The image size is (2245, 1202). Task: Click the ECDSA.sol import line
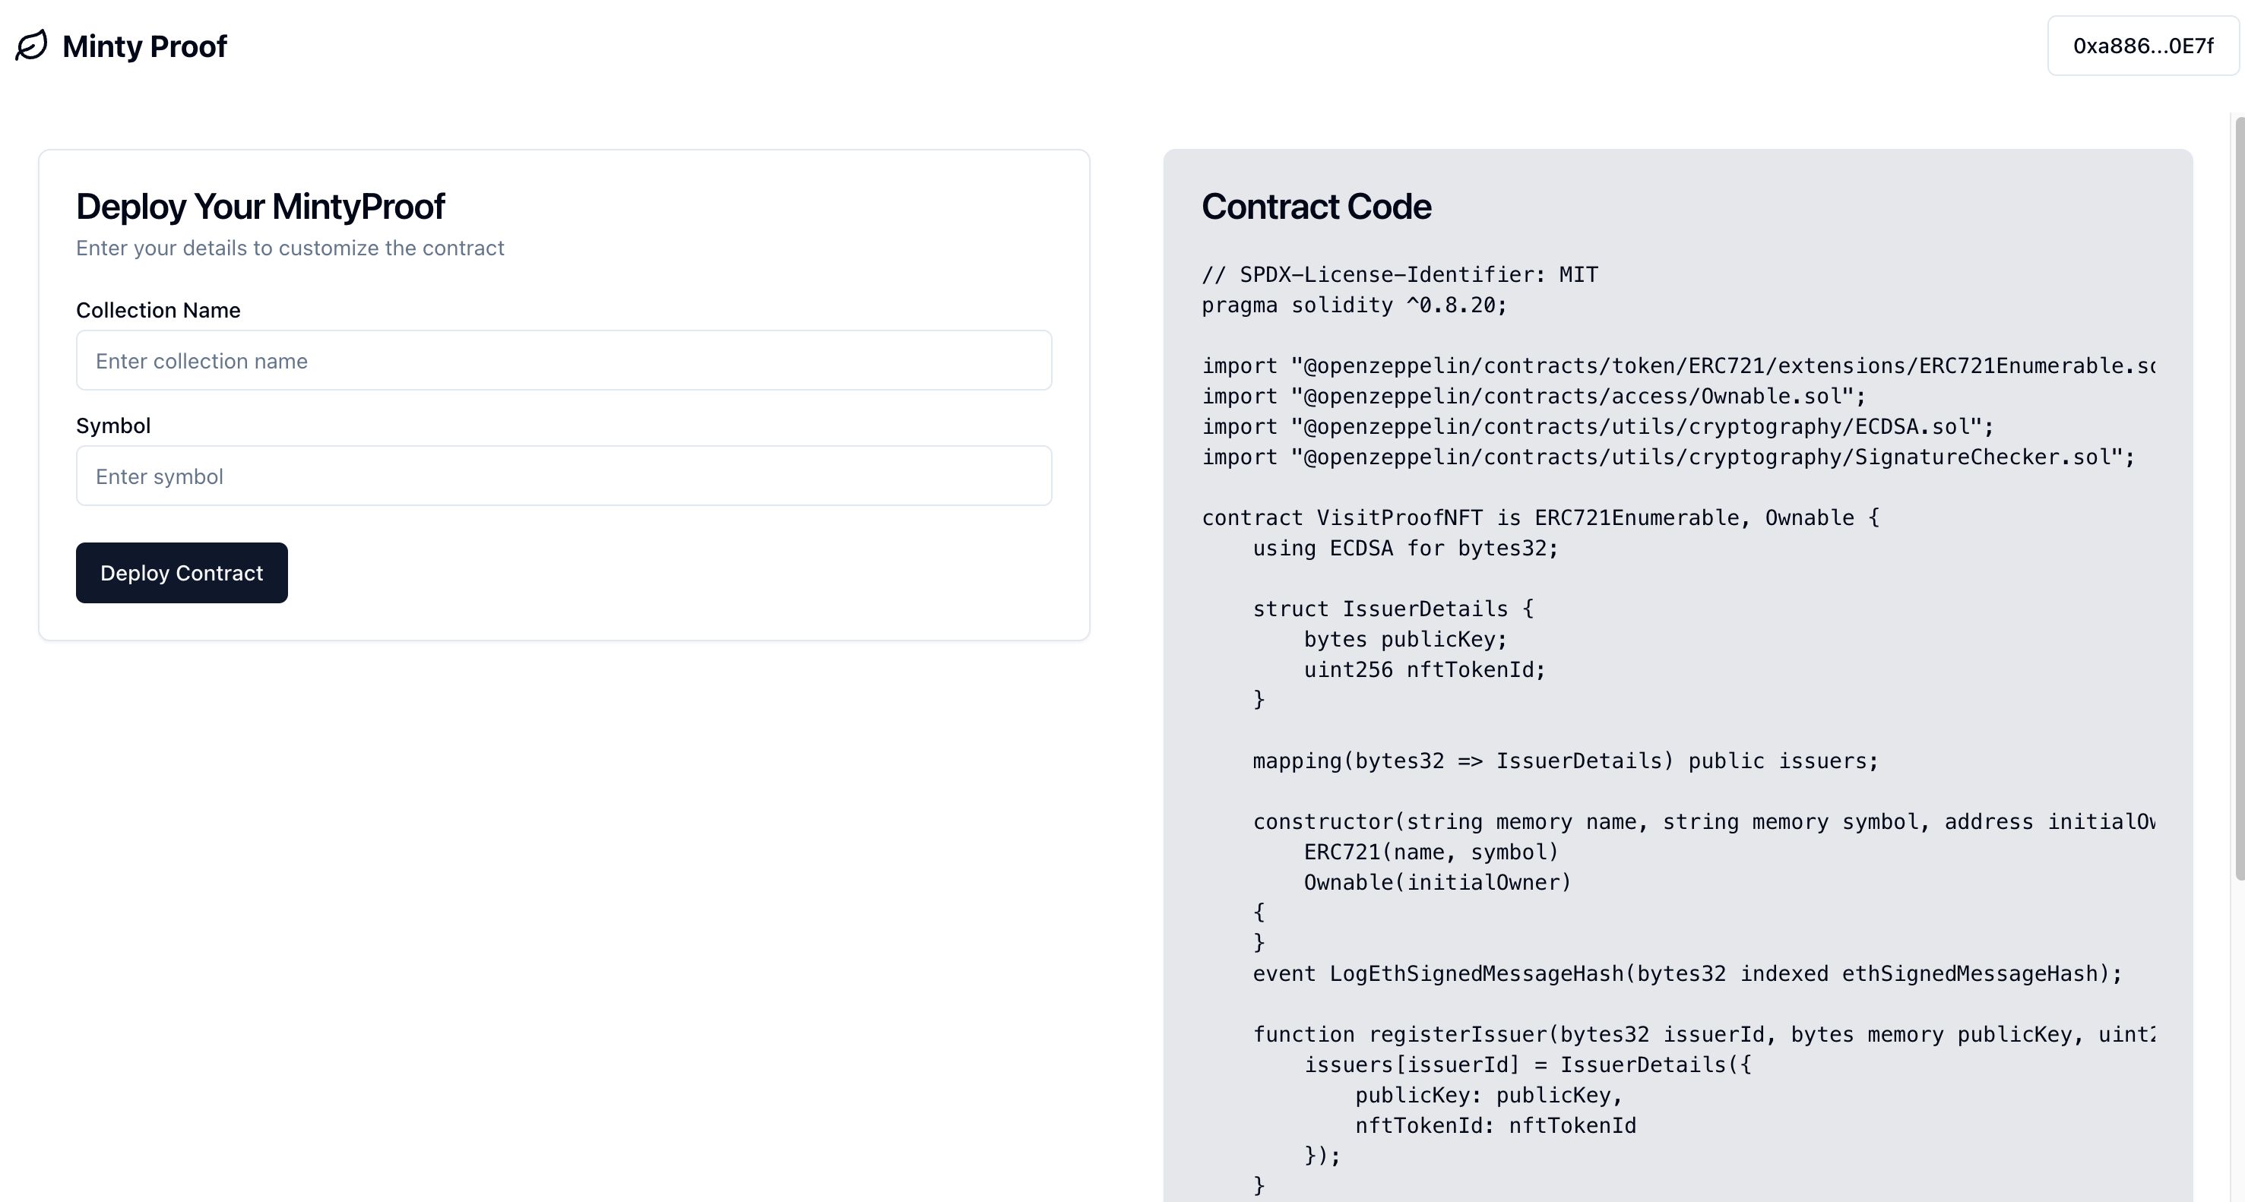pyautogui.click(x=1598, y=427)
